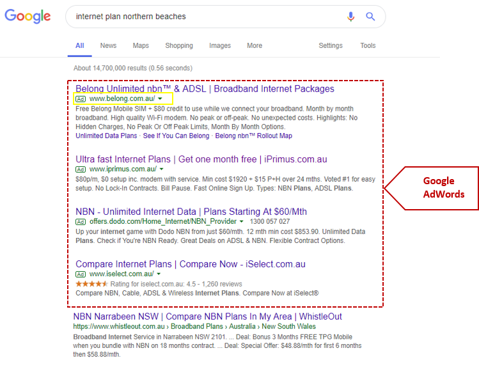Switch to the Shopping tab
The image size is (479, 369).
click(x=179, y=45)
